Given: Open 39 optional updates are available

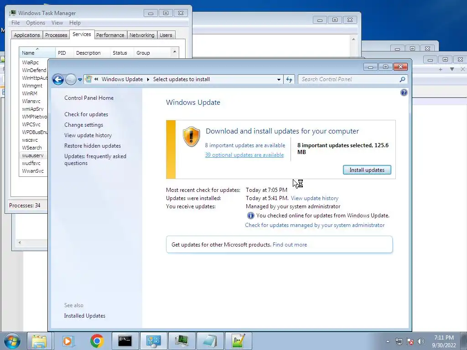Looking at the screenshot, I should click(x=244, y=155).
